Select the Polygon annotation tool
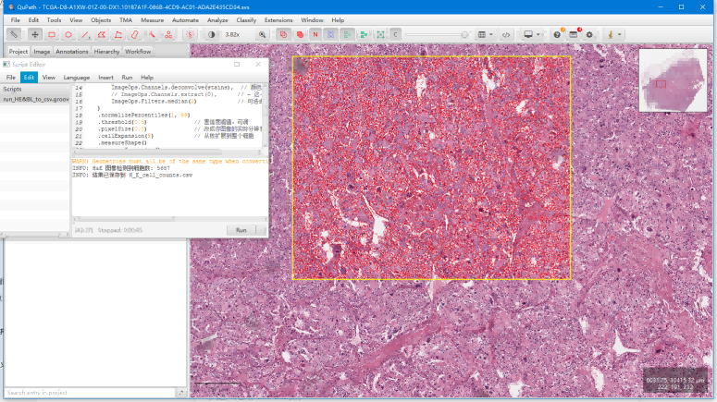Screen dimensions: 717x402 click(x=102, y=34)
